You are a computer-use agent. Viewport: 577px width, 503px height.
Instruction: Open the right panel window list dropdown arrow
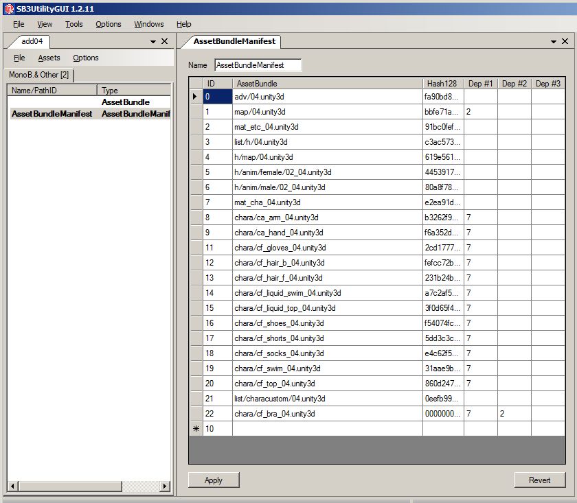point(554,41)
